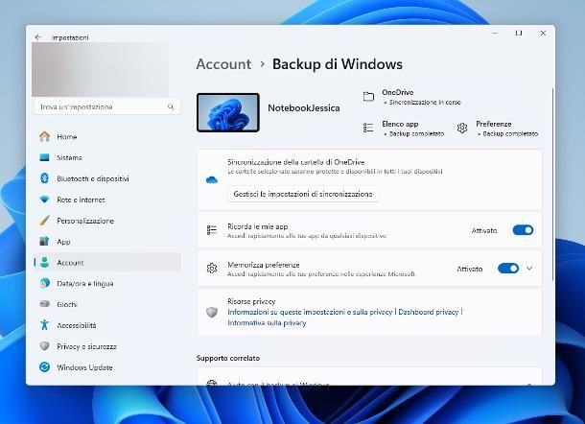The width and height of the screenshot is (585, 424).
Task: Toggle Ricorda le mie app switch
Action: click(523, 230)
